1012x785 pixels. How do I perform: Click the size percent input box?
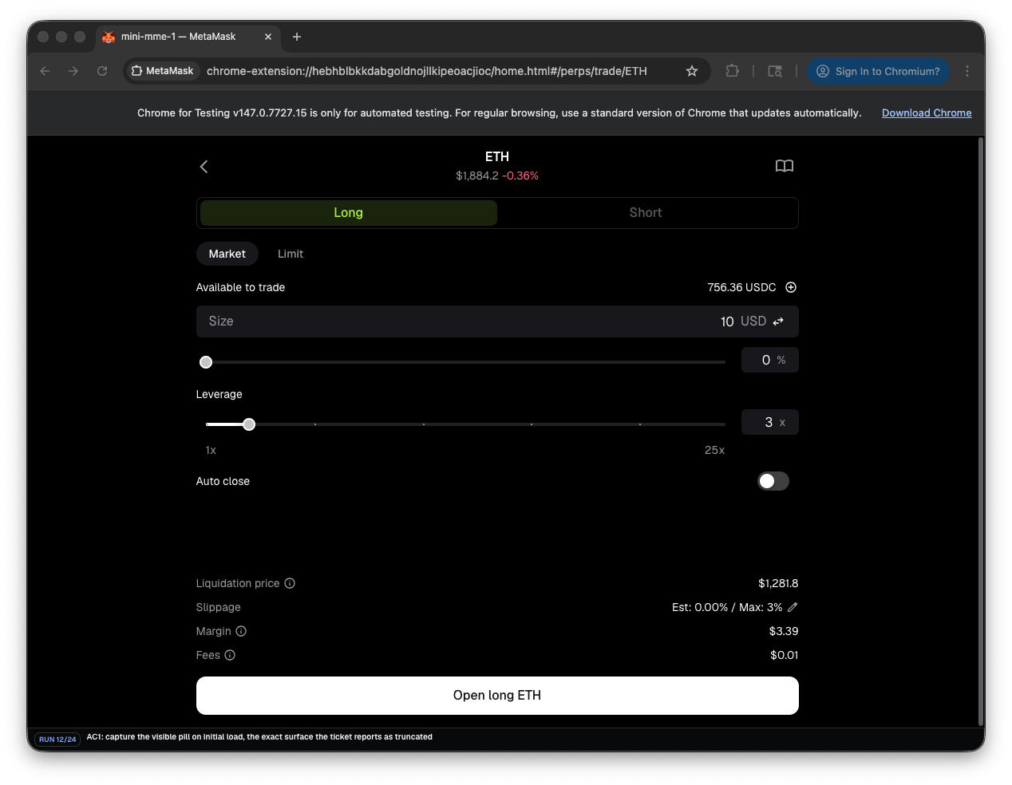770,360
